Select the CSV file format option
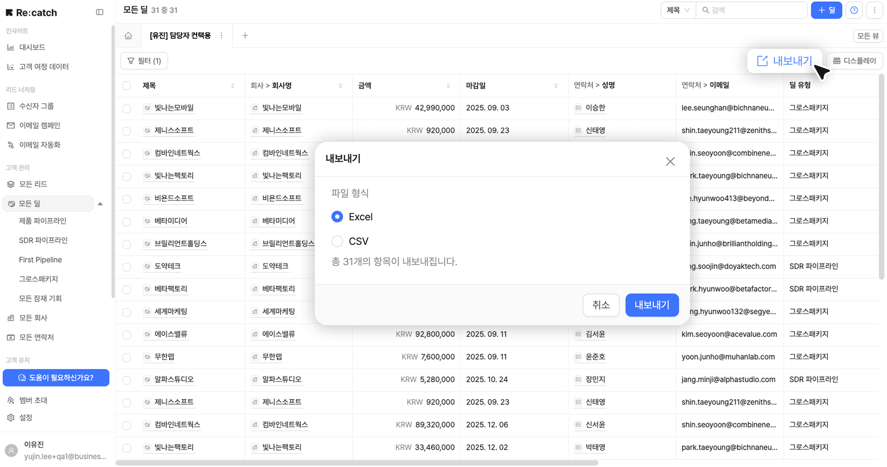Viewport: 887px width, 467px height. pos(337,241)
